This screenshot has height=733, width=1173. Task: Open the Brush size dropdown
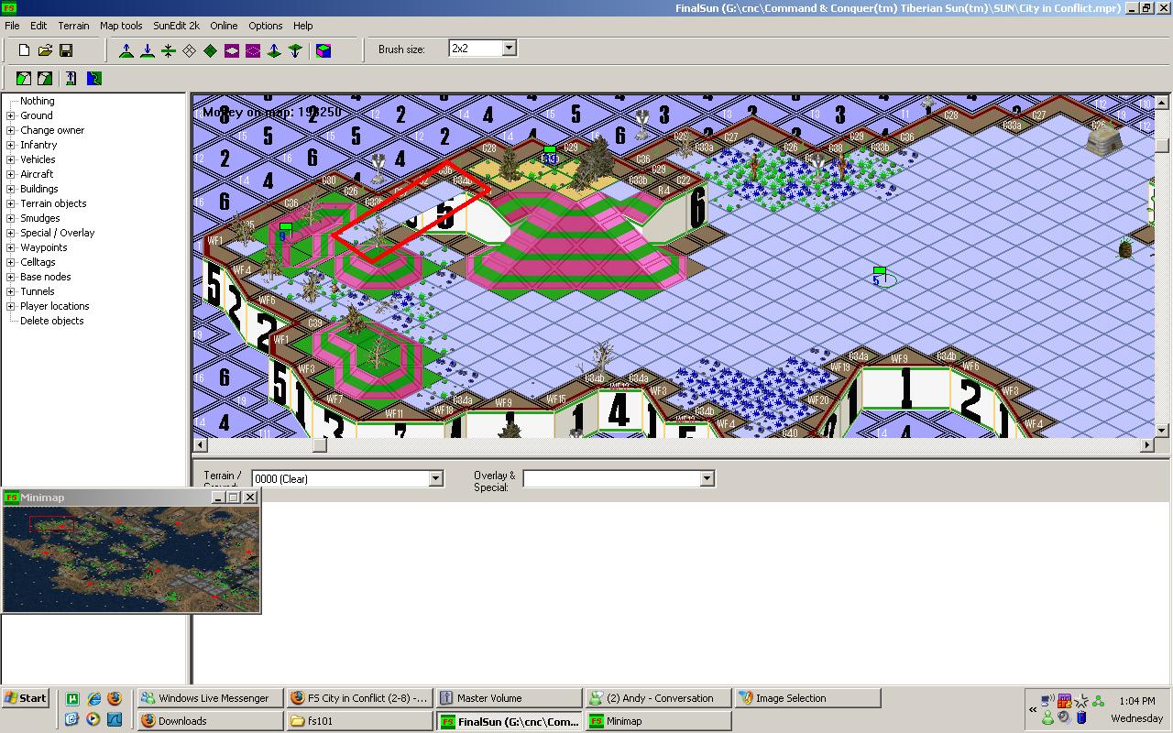coord(510,48)
